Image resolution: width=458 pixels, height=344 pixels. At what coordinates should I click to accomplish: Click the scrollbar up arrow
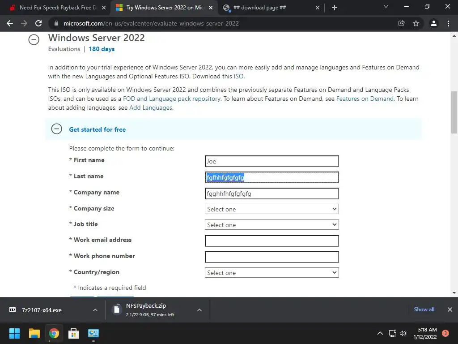454,36
